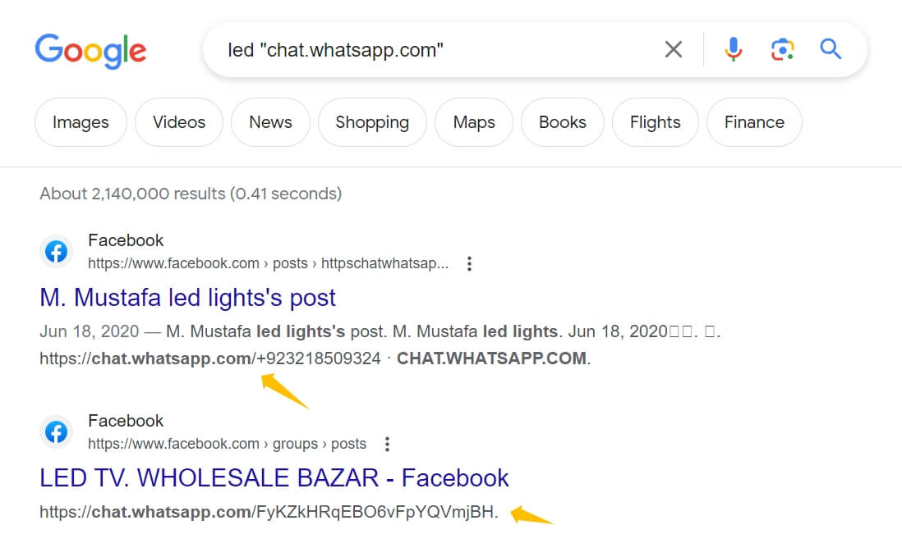Switch to Images filter
This screenshot has width=902, height=557.
pos(81,122)
